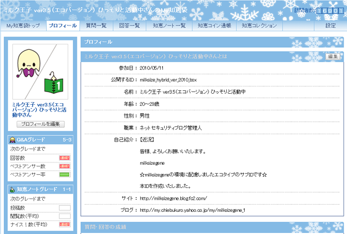This screenshot has height=234, width=347.
Task: Switch to the 質問一覧 tab
Action: 96,26
